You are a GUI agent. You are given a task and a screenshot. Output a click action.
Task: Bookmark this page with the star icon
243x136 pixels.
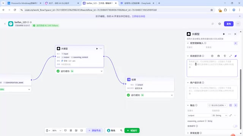point(211,10)
